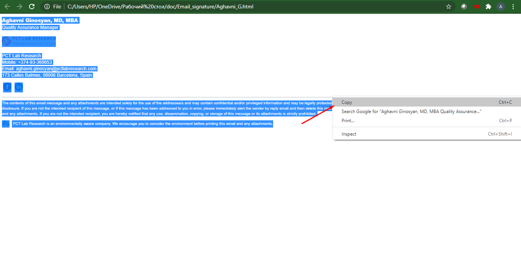Open the Extensions puzzle piece menu
Image resolution: width=521 pixels, height=262 pixels.
(x=488, y=6)
